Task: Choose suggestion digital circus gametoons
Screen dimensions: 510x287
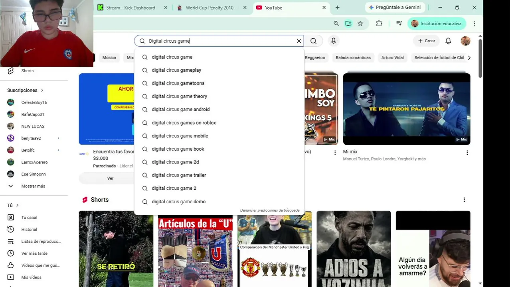Action: pyautogui.click(x=219, y=83)
